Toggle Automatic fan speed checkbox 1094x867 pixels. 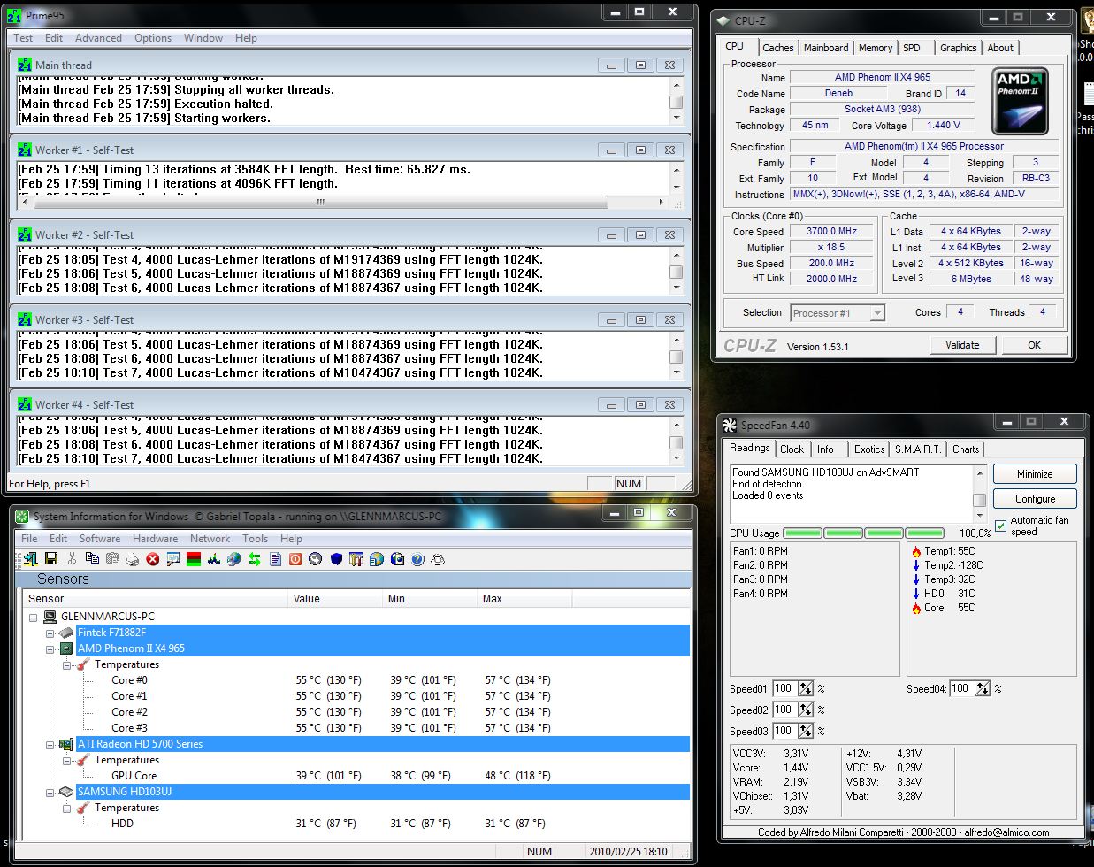click(x=1001, y=526)
